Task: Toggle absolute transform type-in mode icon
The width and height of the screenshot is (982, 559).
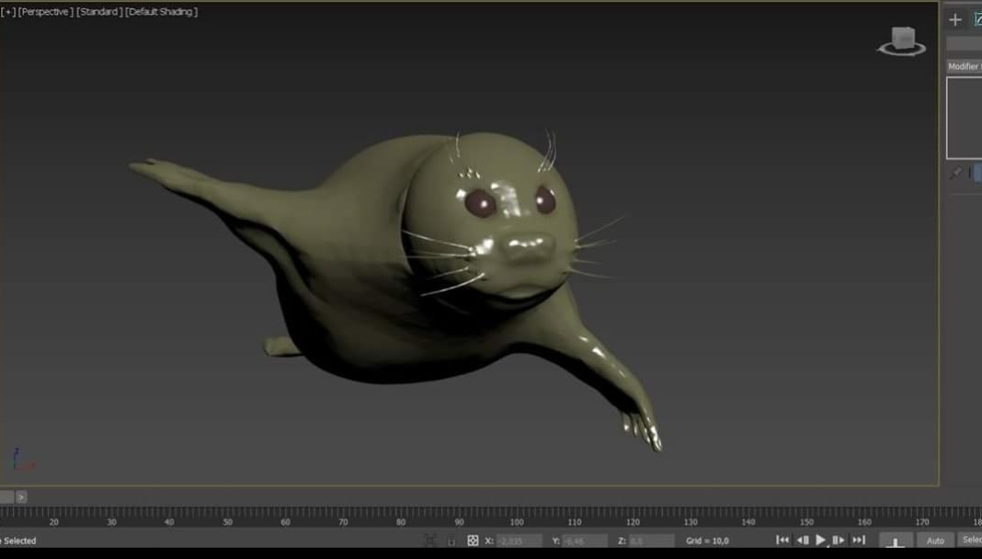Action: click(x=473, y=541)
